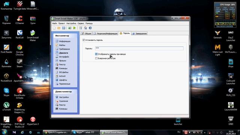Viewport: 240px width, 135px height.
Task: Select the Smart Install Maker desktop icon
Action: point(33,36)
